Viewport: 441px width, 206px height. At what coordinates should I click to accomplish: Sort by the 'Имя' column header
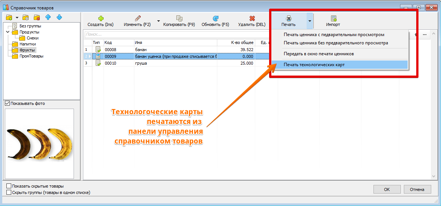176,42
